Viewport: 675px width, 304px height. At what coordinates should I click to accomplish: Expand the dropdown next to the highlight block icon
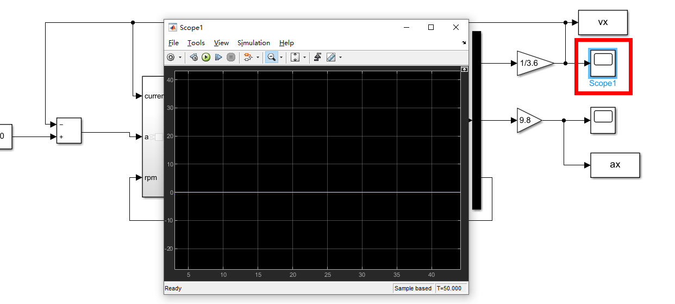point(258,57)
